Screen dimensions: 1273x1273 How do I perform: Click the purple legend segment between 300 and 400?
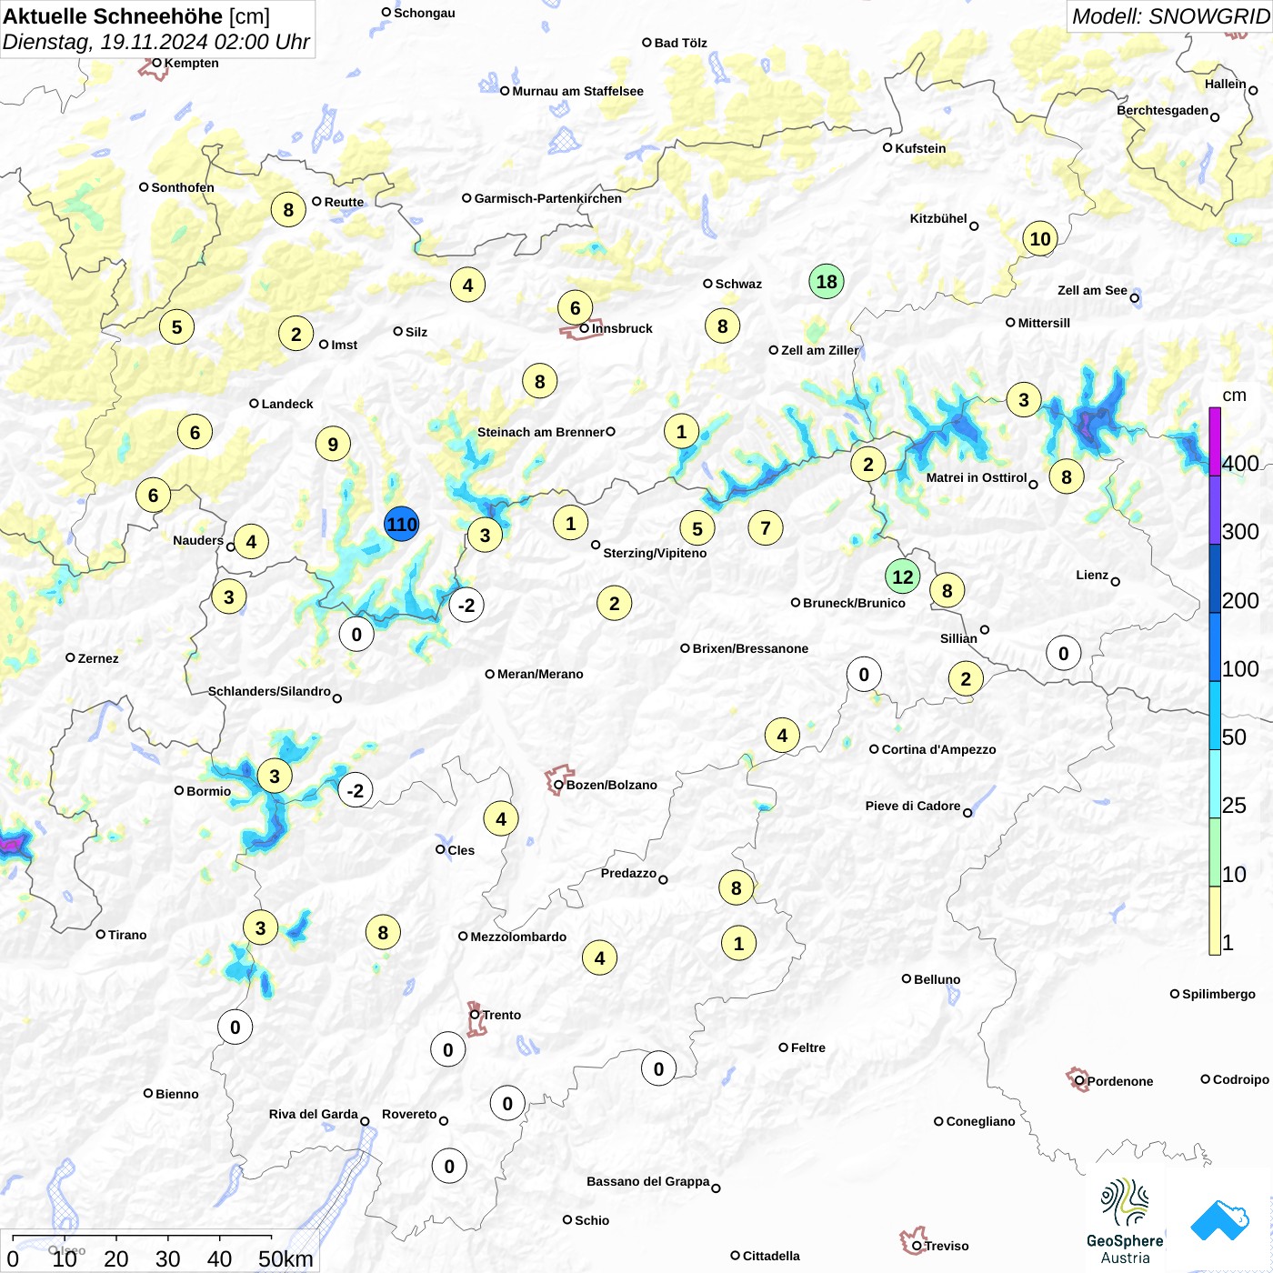1215,509
